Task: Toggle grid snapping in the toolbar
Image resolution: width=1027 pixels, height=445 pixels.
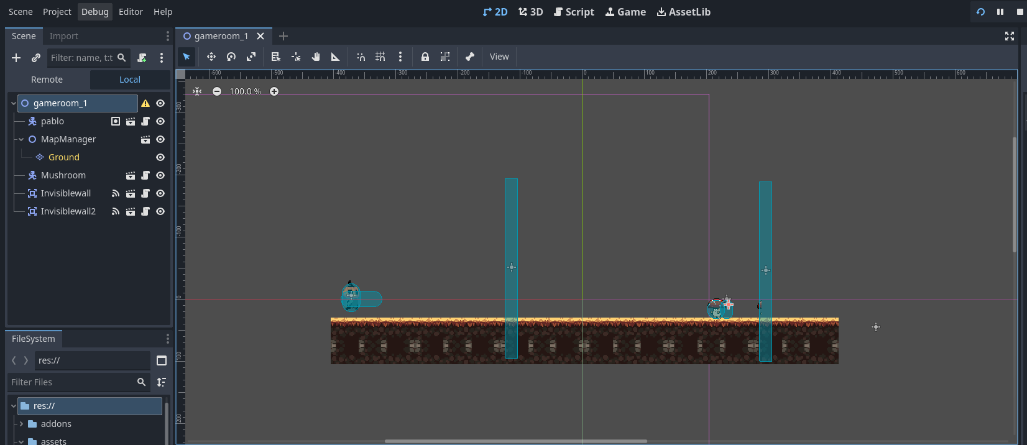Action: click(380, 57)
